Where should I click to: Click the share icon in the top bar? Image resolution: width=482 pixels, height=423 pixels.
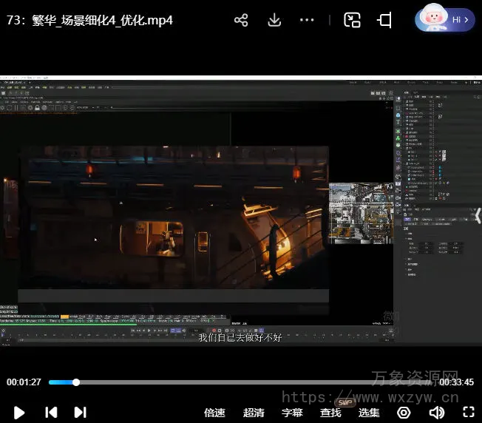click(241, 21)
